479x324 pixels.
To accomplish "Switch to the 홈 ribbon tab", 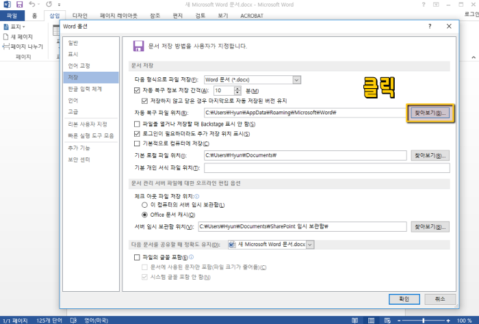I will [x=34, y=16].
